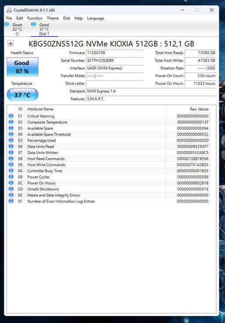Click the status orb for Host Write Commands

point(11,165)
